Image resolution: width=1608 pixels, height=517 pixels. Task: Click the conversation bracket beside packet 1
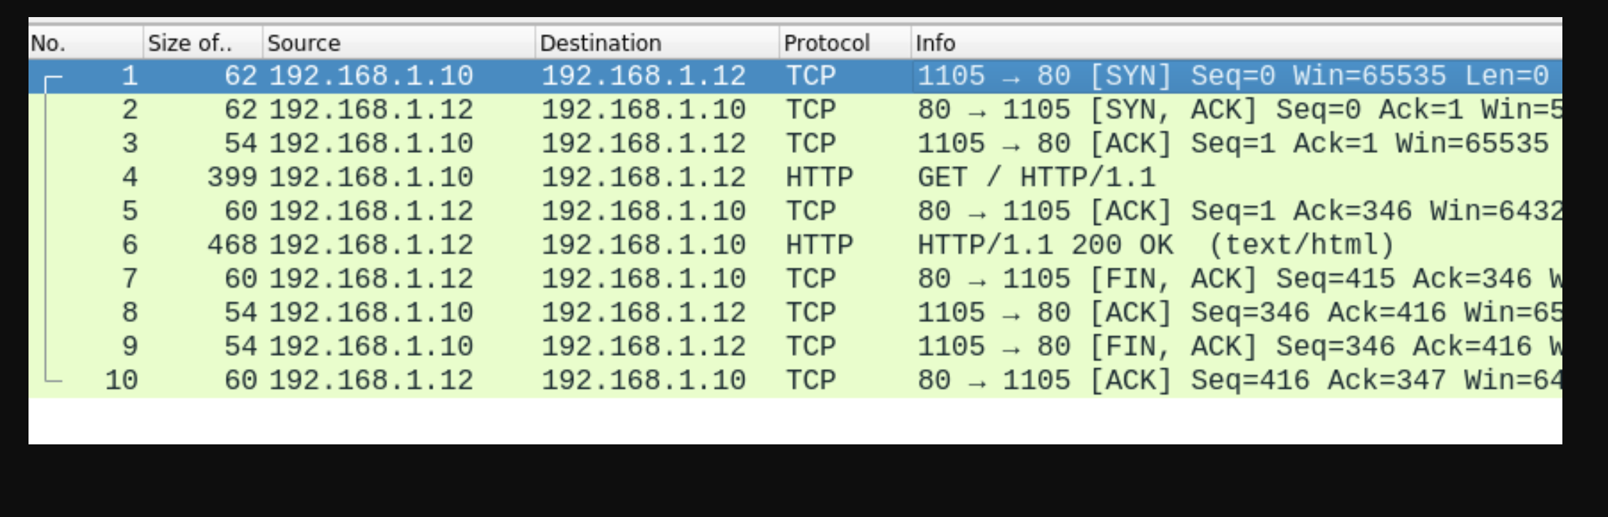point(48,78)
